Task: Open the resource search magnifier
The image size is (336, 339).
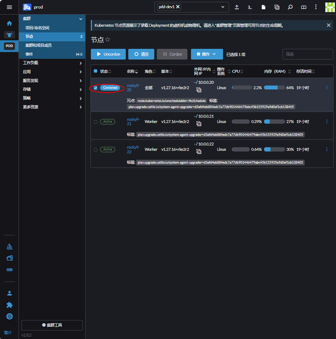Action: 290,7
